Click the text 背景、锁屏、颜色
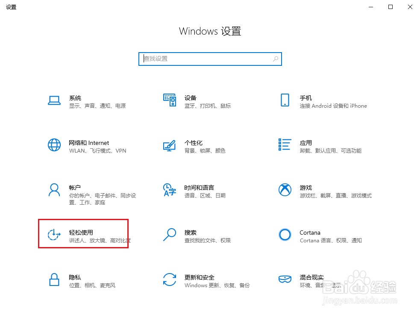The width and height of the screenshot is (420, 315). click(205, 151)
